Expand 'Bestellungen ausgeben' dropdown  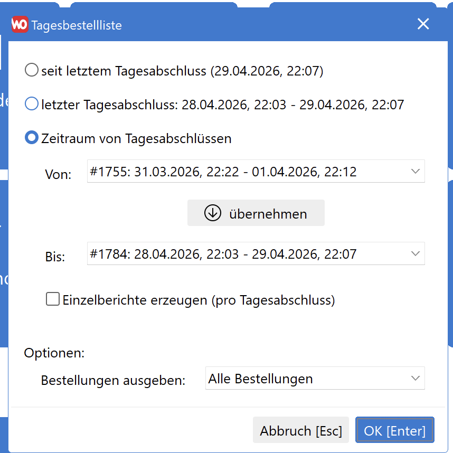pyautogui.click(x=315, y=379)
